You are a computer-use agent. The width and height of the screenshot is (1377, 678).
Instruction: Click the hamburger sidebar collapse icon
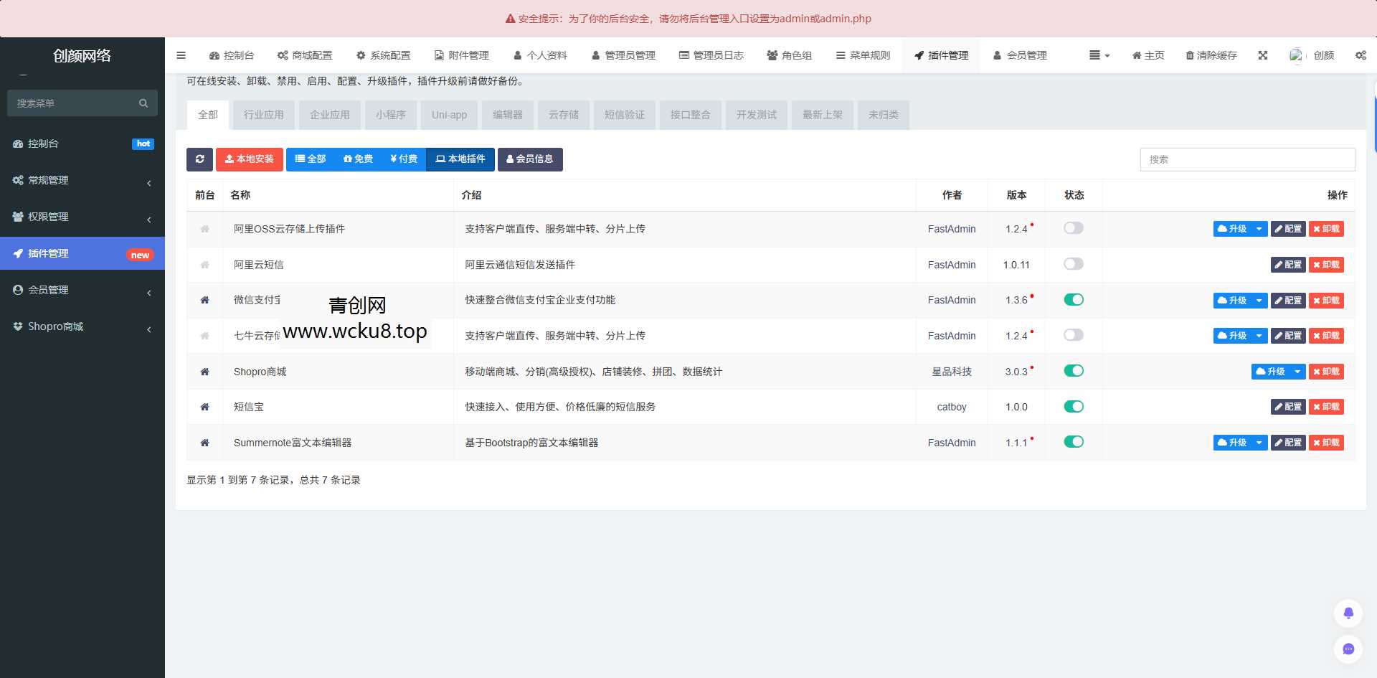tap(181, 55)
